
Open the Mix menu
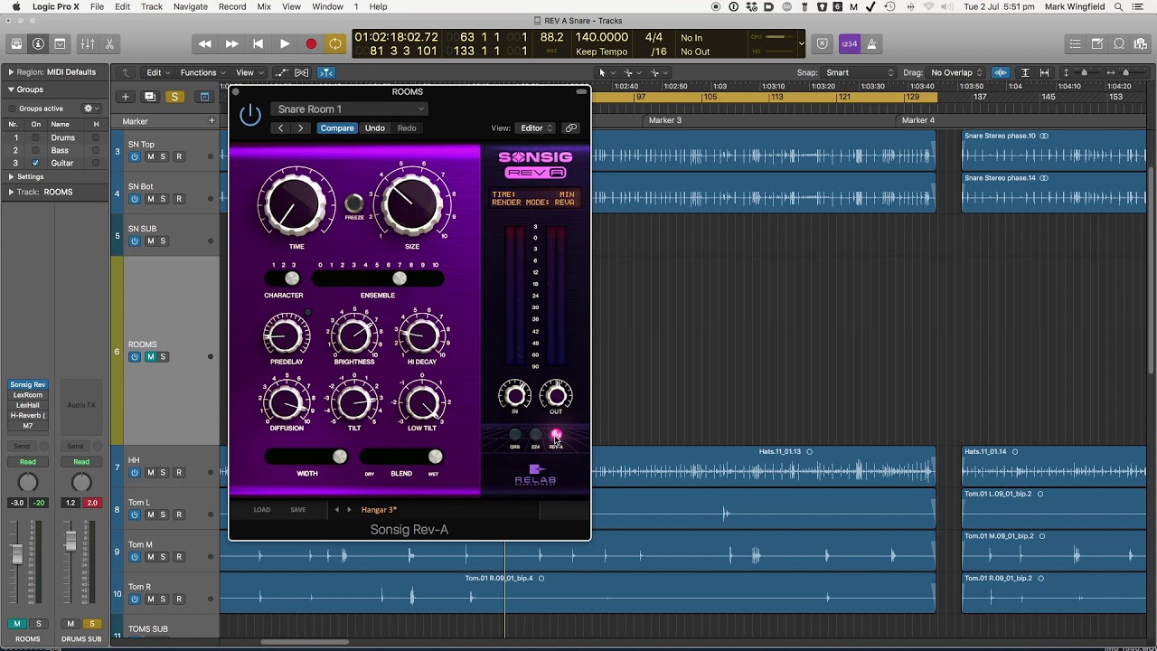tap(264, 7)
